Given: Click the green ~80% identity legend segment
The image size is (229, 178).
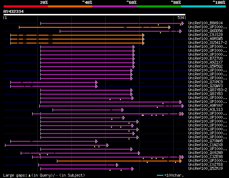Looking at the screenshot, I should click(x=159, y=6).
